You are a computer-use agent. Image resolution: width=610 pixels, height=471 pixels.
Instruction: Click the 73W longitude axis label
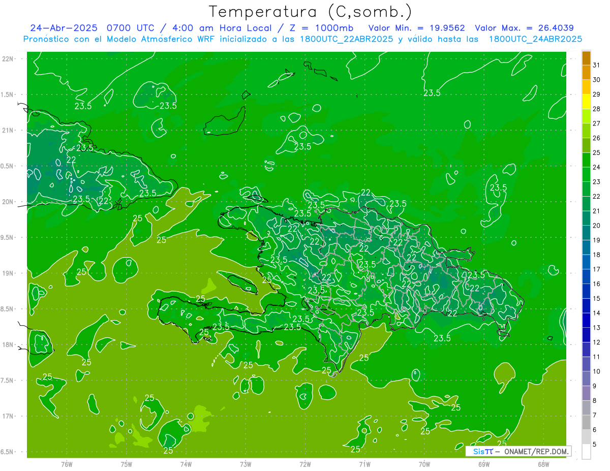point(246,464)
